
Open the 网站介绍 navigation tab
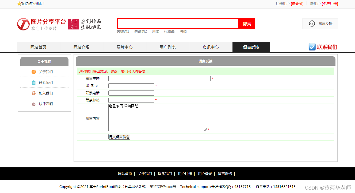coord(82,47)
